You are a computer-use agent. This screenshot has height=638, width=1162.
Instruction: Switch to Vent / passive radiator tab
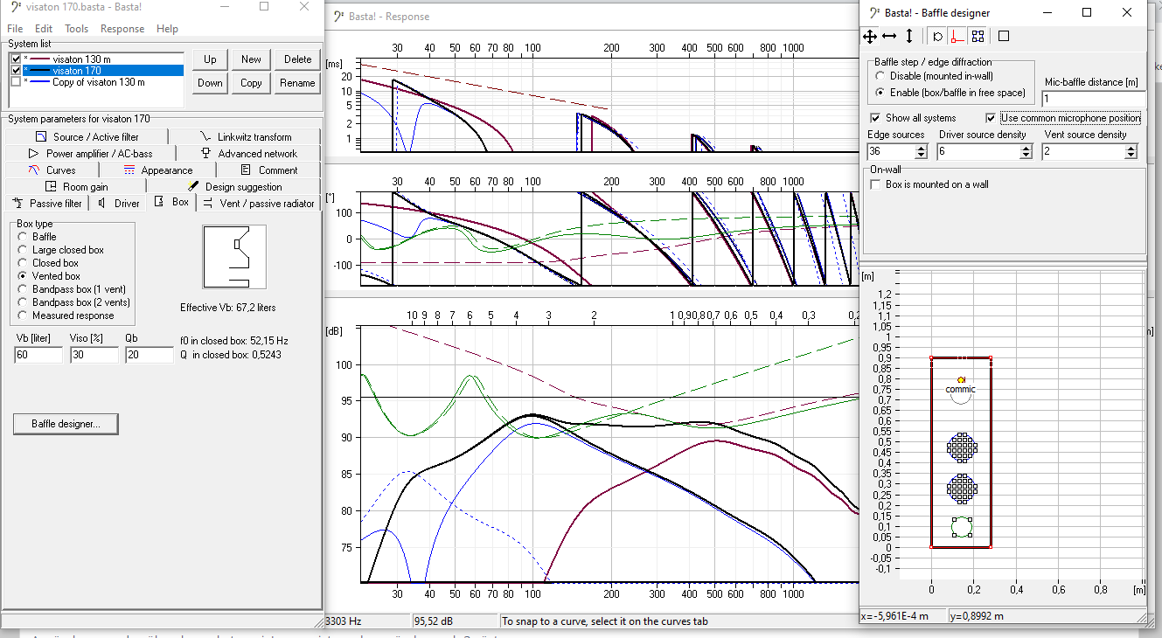pyautogui.click(x=259, y=203)
